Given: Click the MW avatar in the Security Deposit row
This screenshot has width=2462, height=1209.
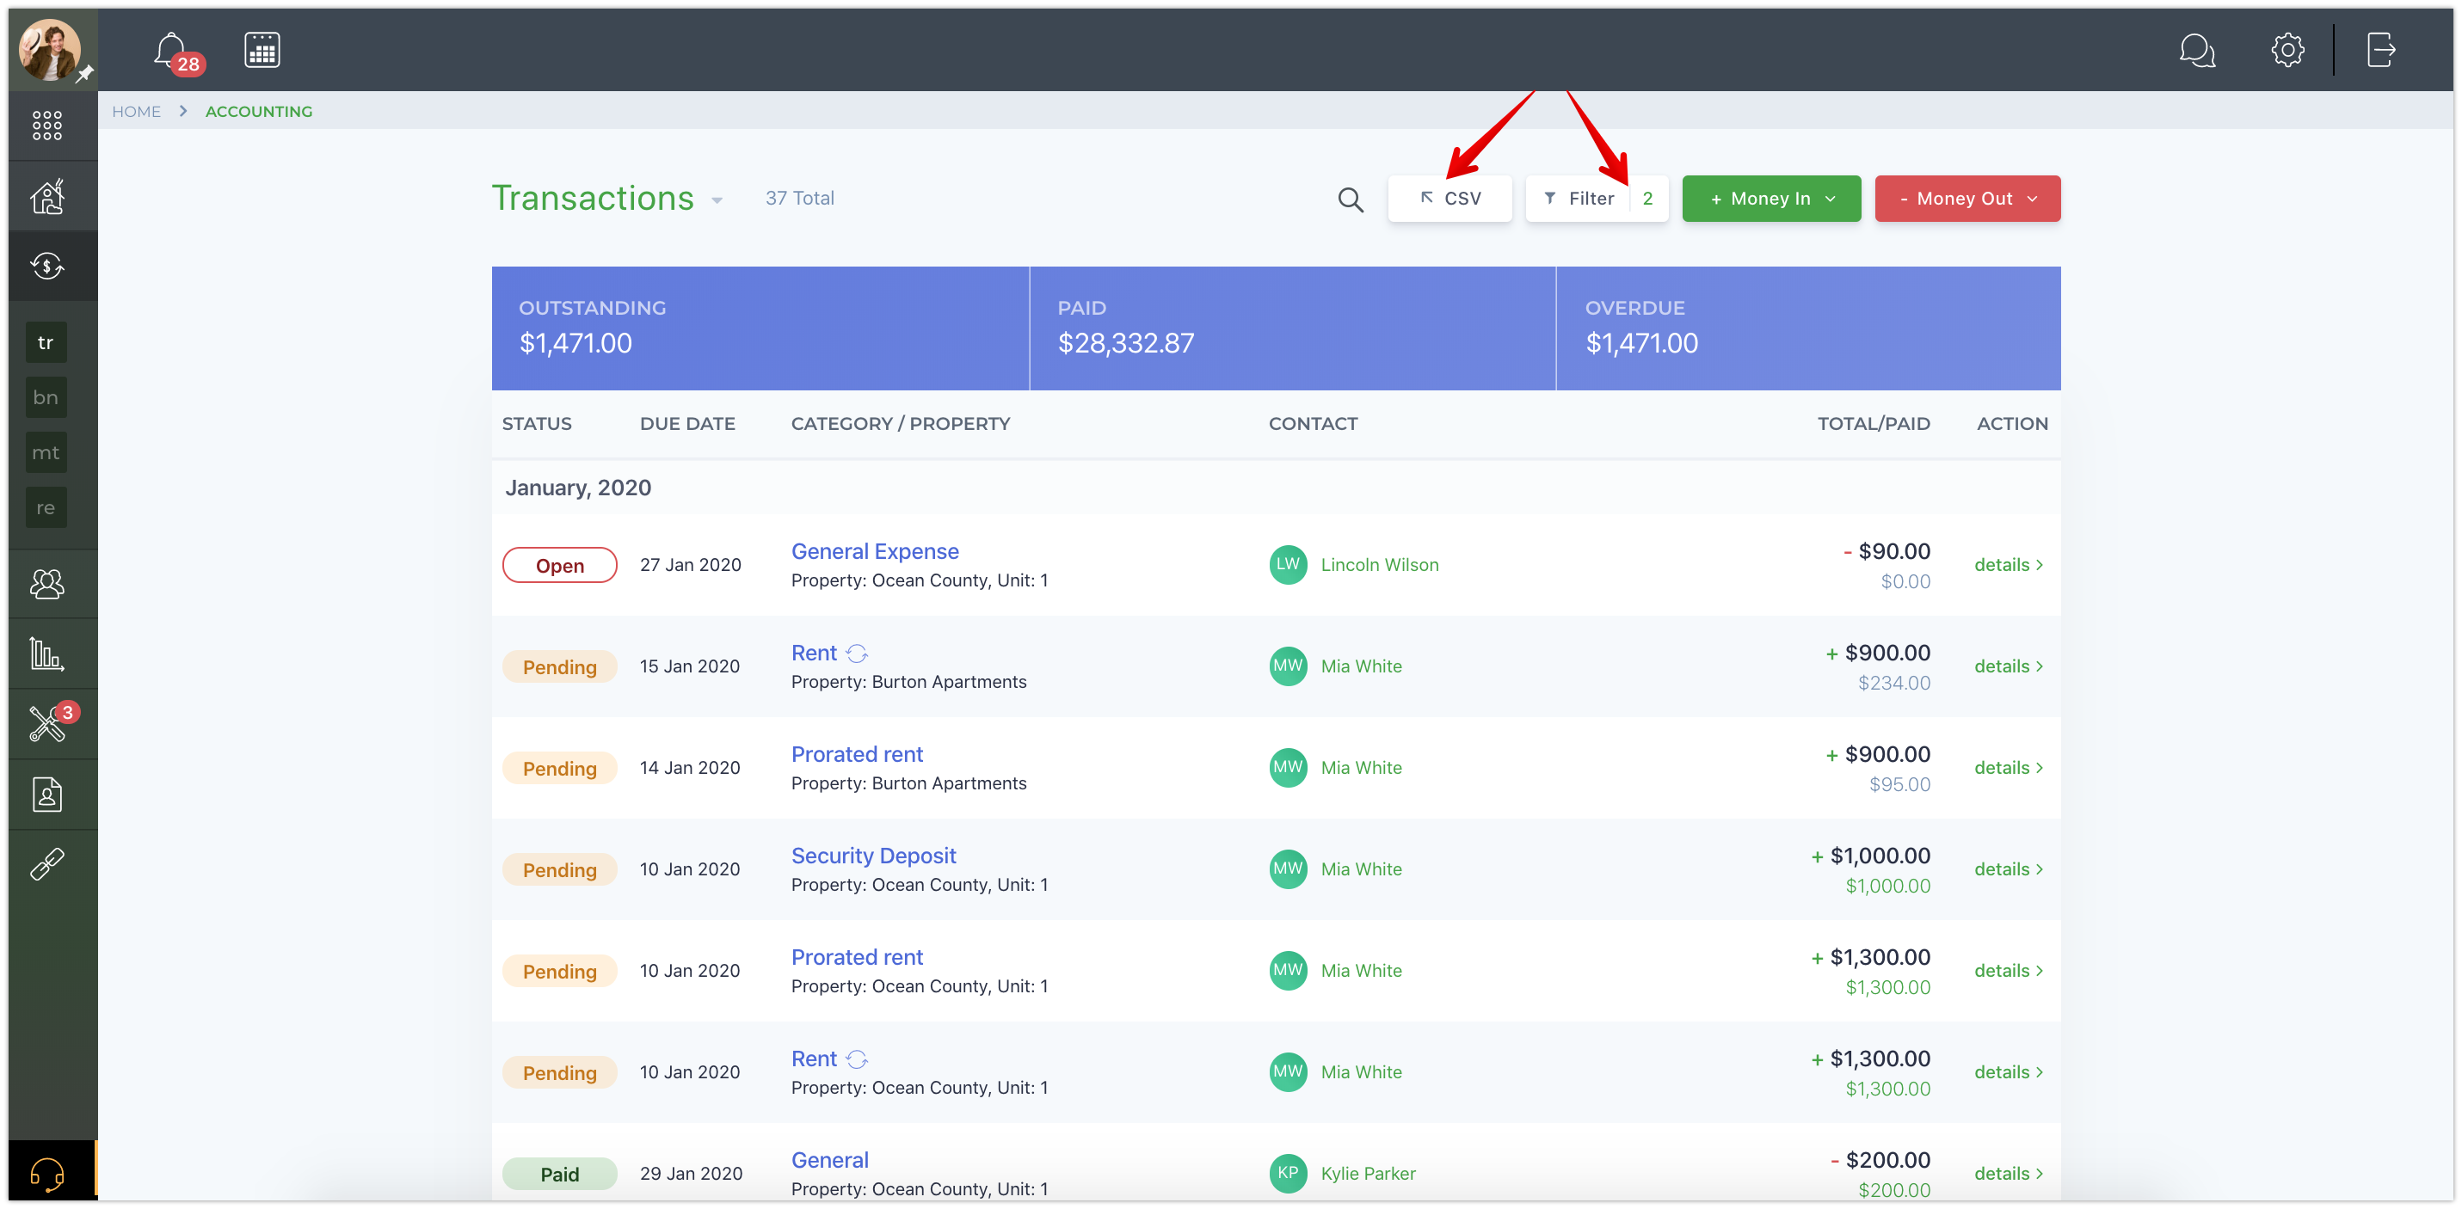Looking at the screenshot, I should 1288,868.
